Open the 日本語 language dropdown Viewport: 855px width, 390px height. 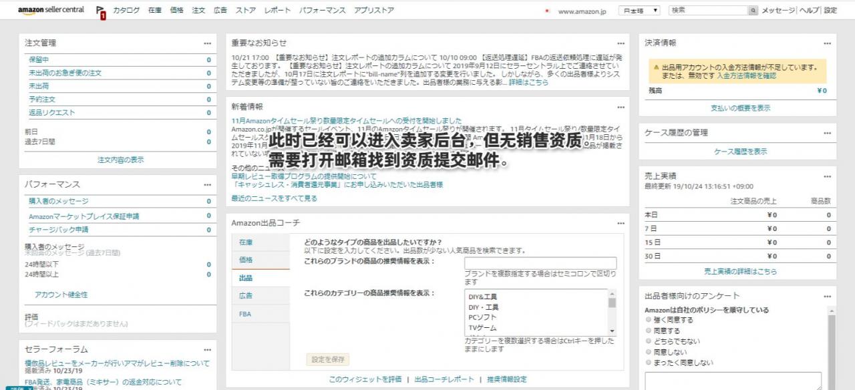[x=639, y=11]
